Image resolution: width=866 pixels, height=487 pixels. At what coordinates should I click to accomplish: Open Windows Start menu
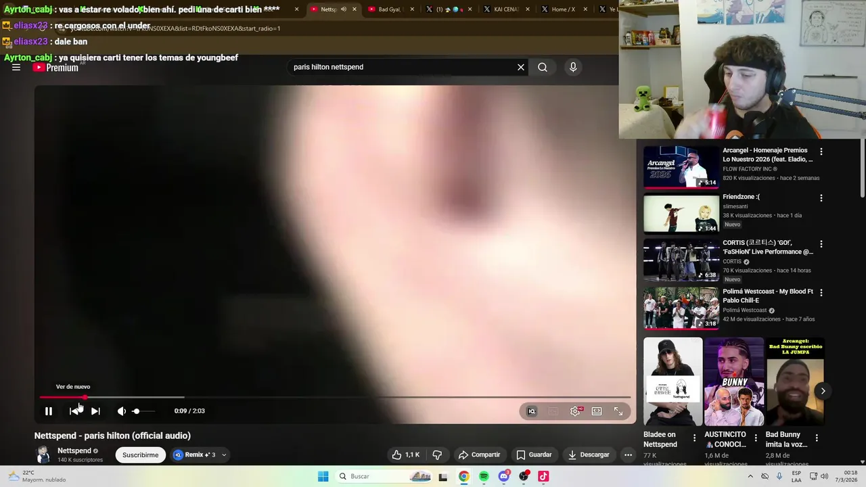(x=323, y=476)
